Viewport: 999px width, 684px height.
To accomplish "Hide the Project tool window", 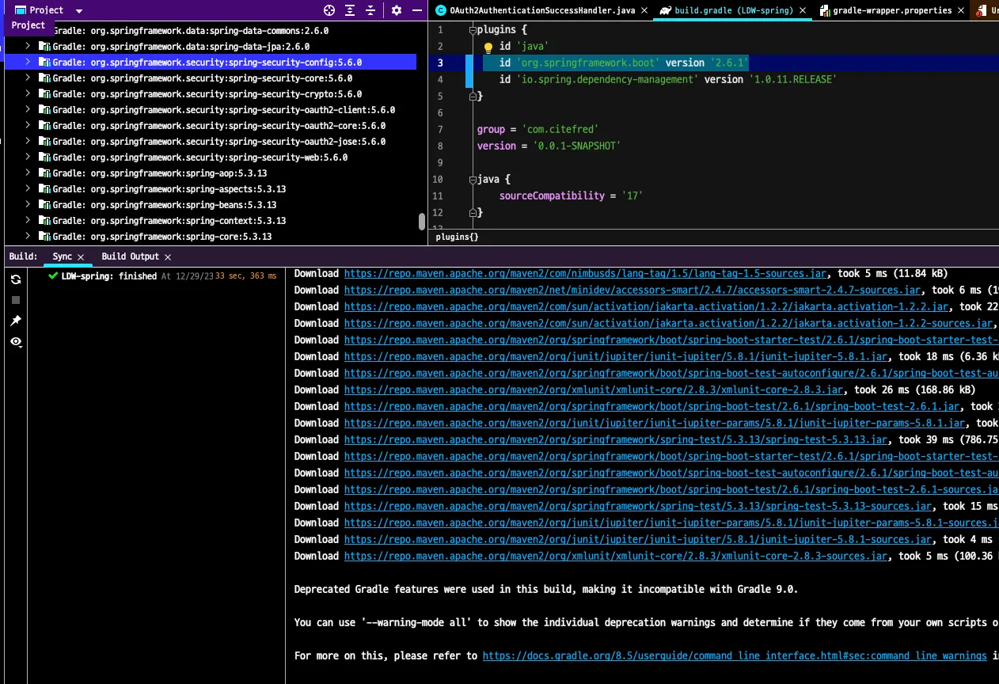I will [417, 10].
